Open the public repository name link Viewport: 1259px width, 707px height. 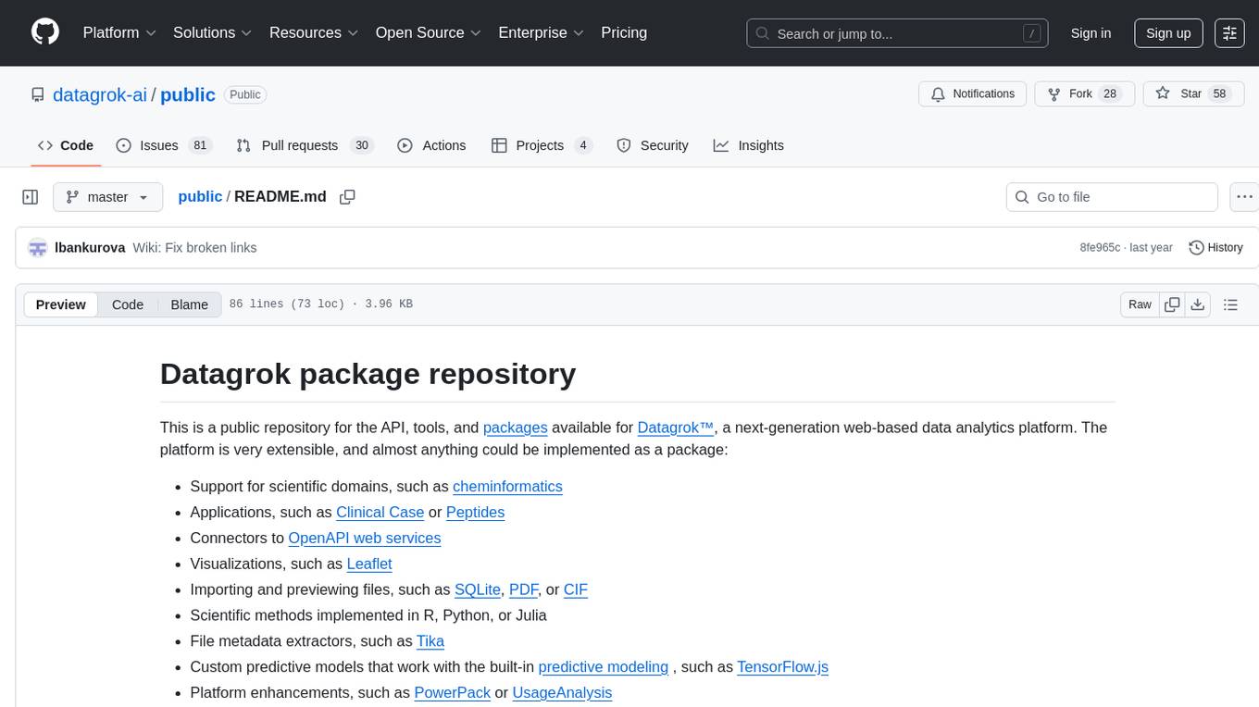[x=188, y=94]
